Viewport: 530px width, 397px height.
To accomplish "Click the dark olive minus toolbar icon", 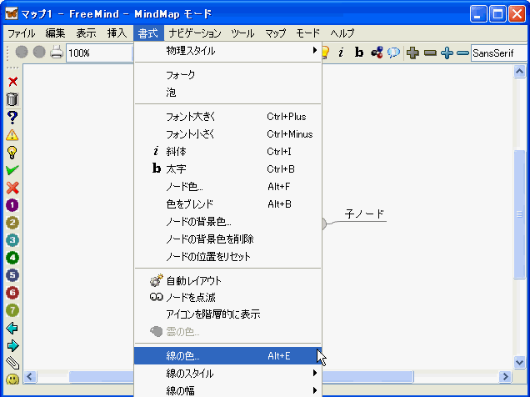I will (430, 53).
